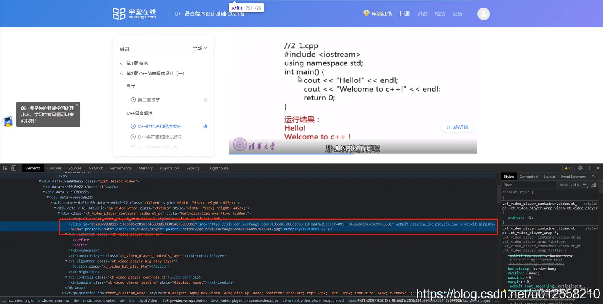Toggle the .cls element classes panel
Screen dimensions: 603x304
tap(575, 185)
